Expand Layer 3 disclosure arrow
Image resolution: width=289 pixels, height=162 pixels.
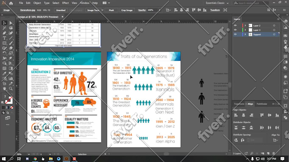[245, 30]
